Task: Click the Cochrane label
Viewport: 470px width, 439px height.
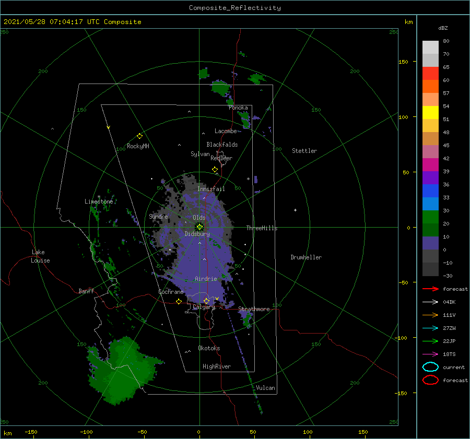Action: click(x=171, y=292)
